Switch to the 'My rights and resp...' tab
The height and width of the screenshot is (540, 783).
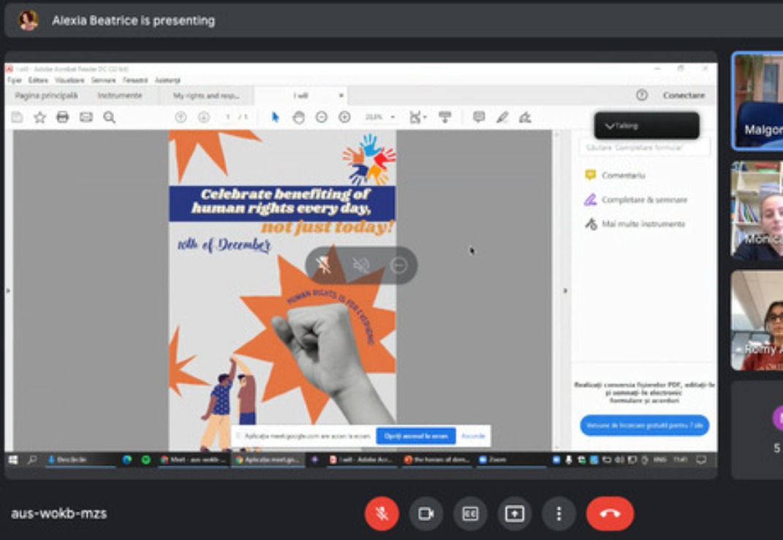coord(206,96)
